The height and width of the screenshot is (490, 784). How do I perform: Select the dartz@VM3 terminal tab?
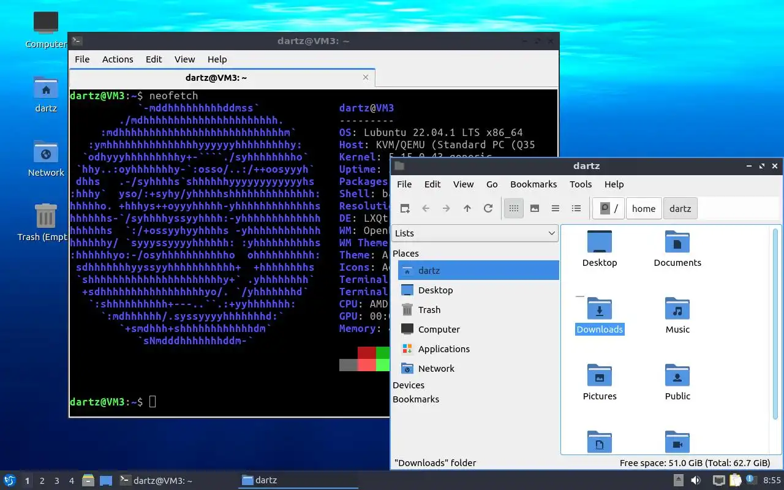coord(222,78)
